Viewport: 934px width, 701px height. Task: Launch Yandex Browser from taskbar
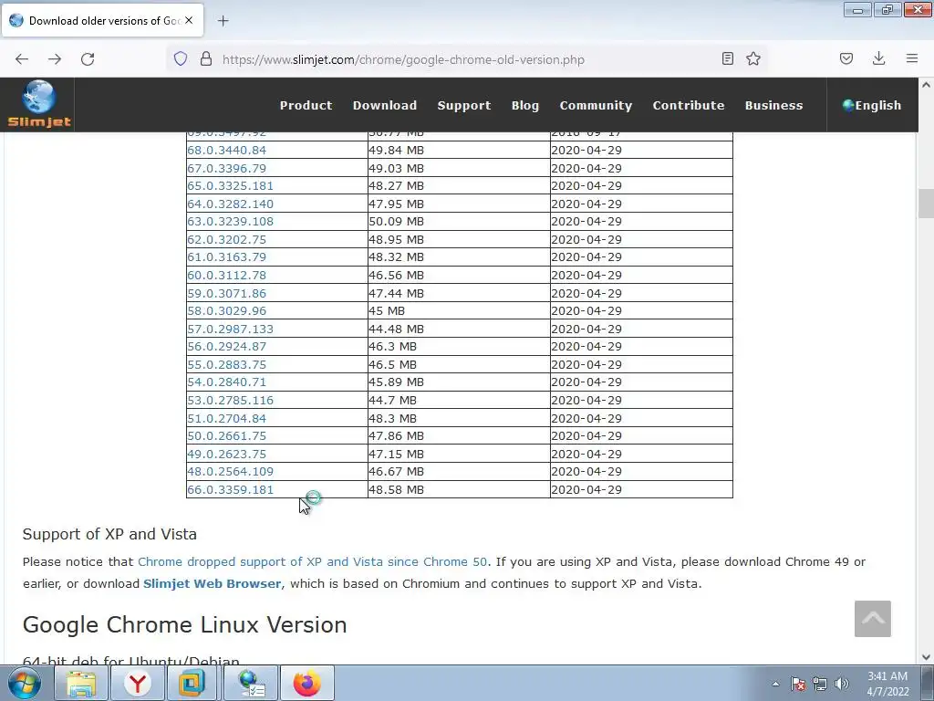coord(138,683)
